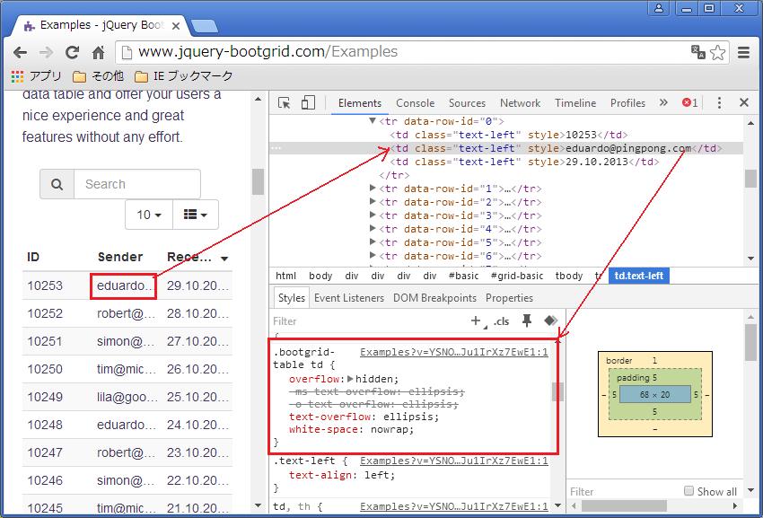
Task: Click the browser forward arrow
Action: click(x=46, y=52)
